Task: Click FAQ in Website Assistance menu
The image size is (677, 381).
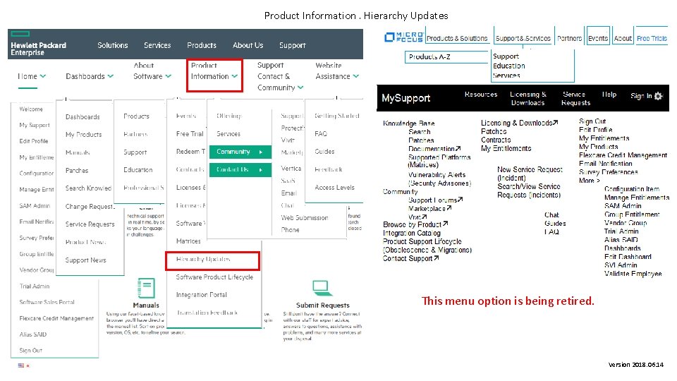Action: click(x=321, y=134)
